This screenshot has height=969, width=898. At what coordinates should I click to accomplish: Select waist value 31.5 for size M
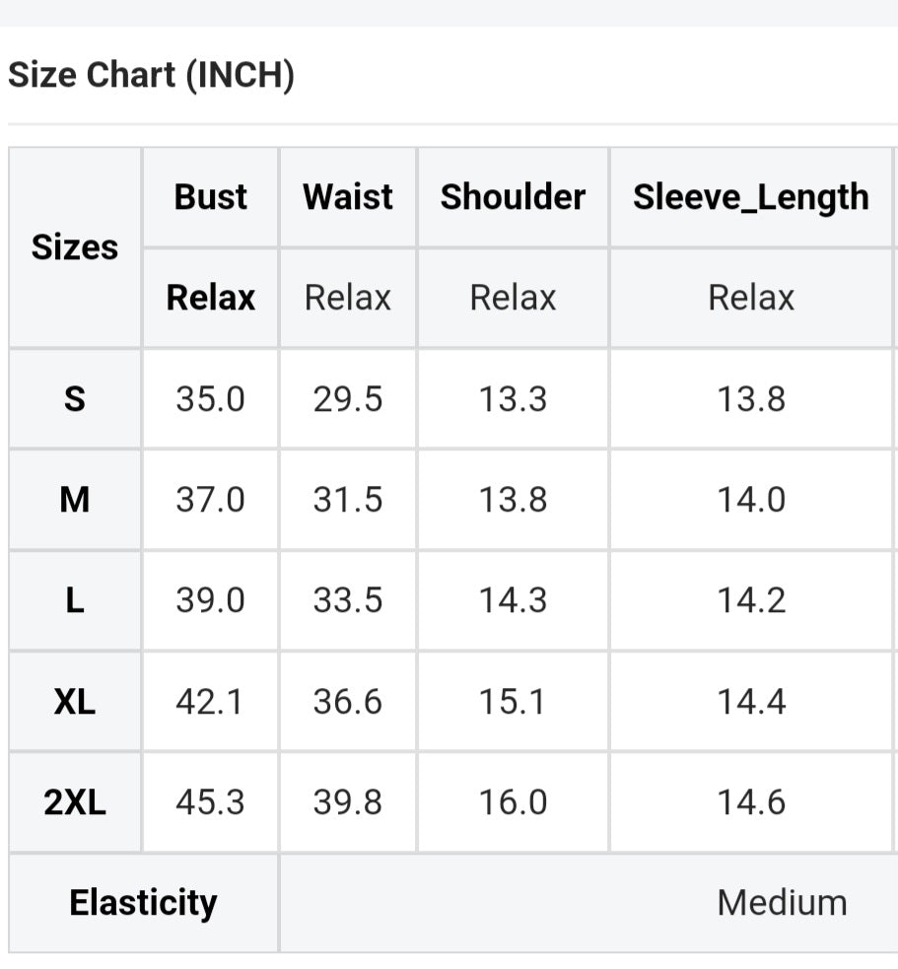[x=348, y=500]
